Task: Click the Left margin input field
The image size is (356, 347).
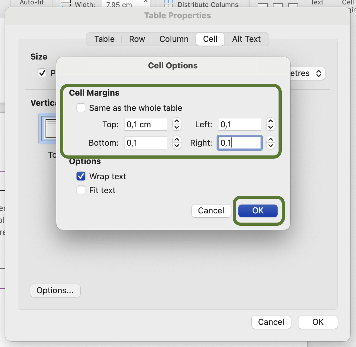Action: coord(240,124)
